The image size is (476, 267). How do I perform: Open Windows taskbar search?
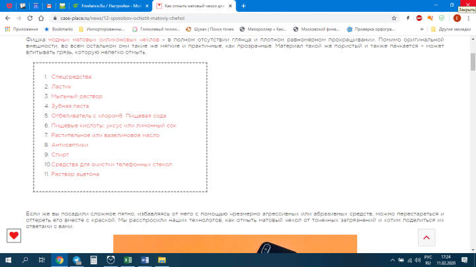point(25,260)
